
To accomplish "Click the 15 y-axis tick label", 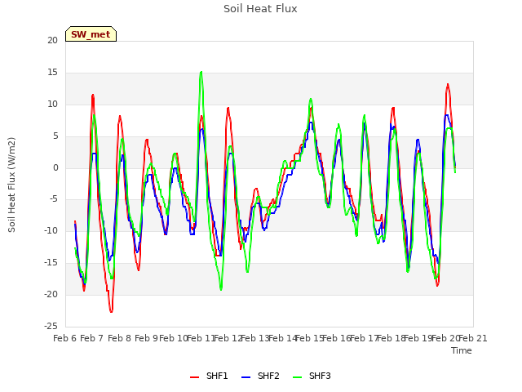I will tap(52, 73).
